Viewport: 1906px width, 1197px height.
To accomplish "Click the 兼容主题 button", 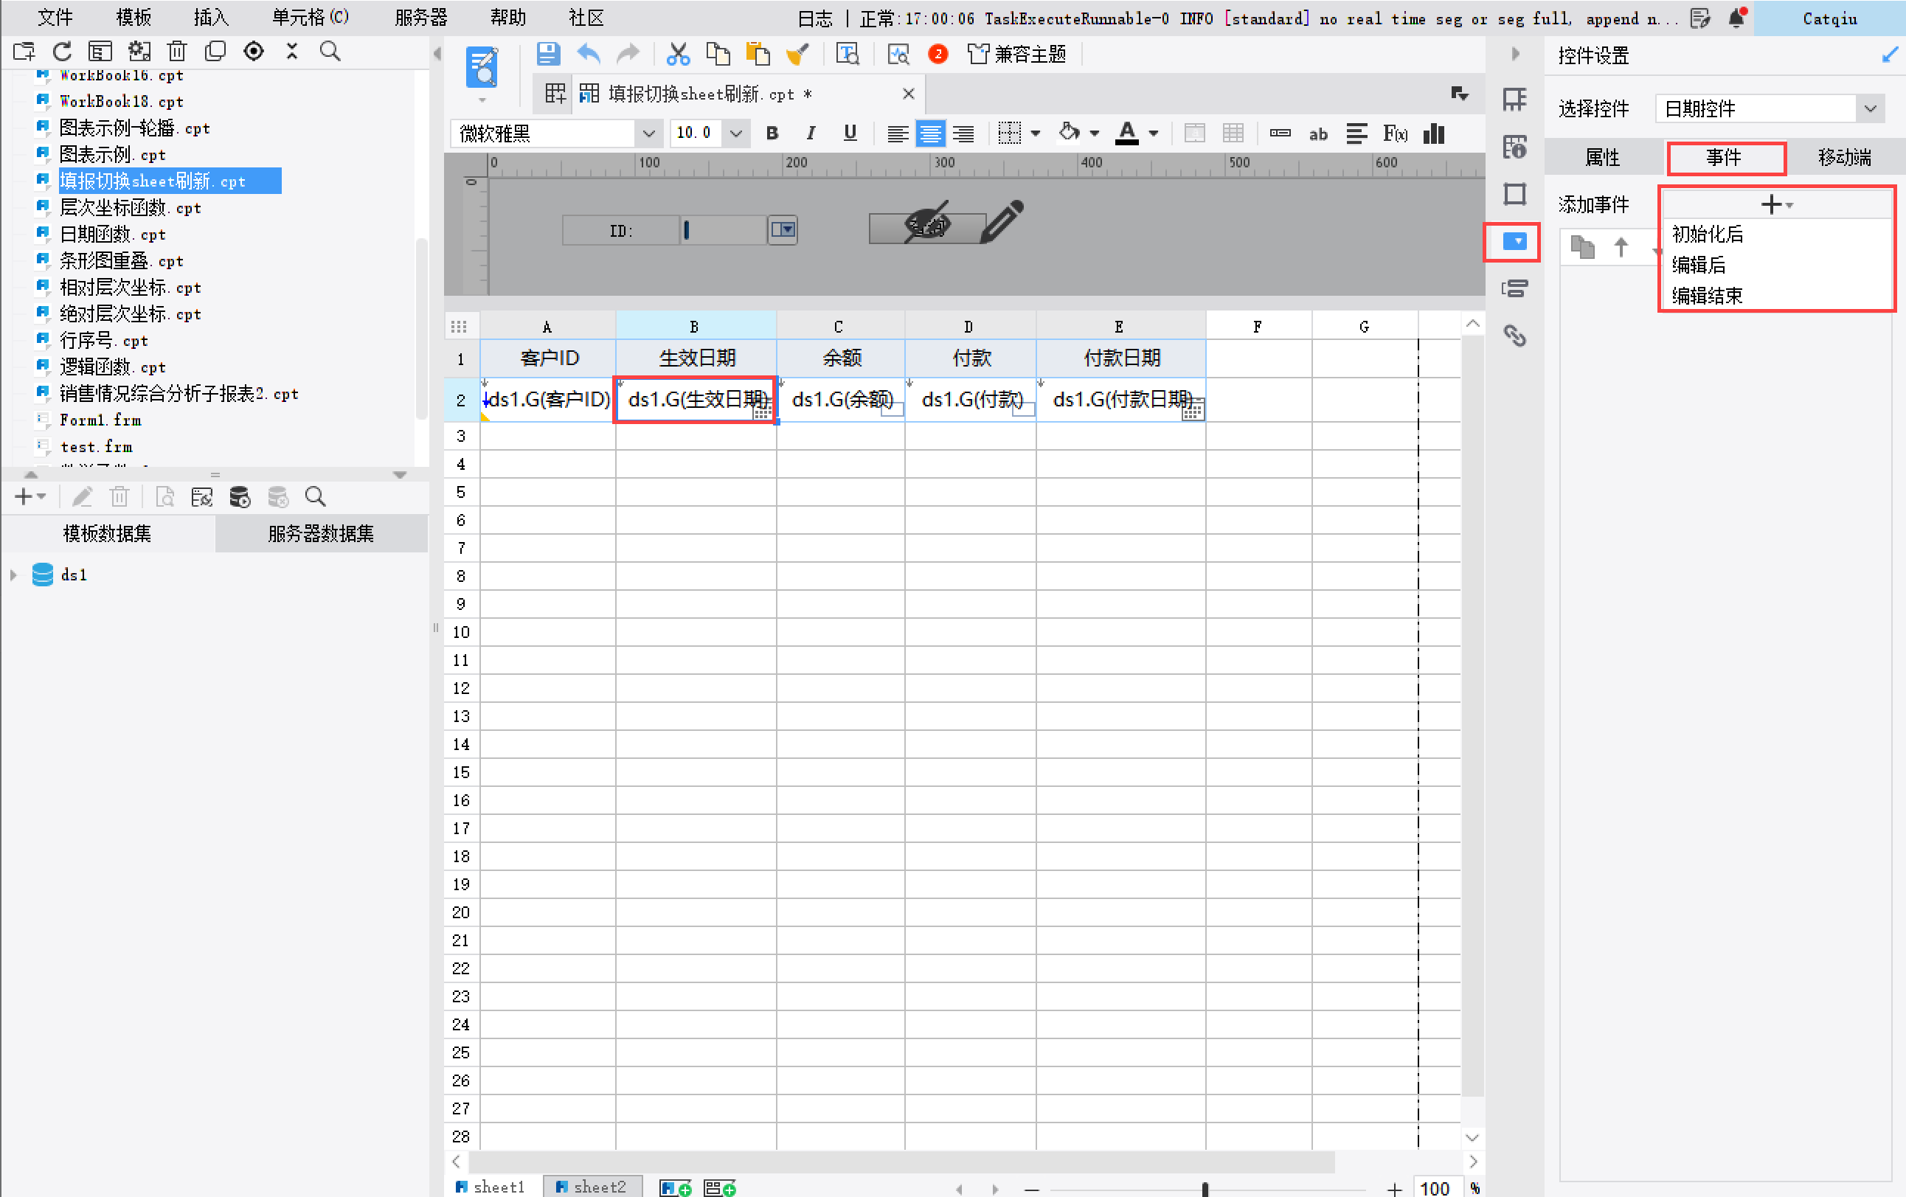I will [x=1017, y=54].
